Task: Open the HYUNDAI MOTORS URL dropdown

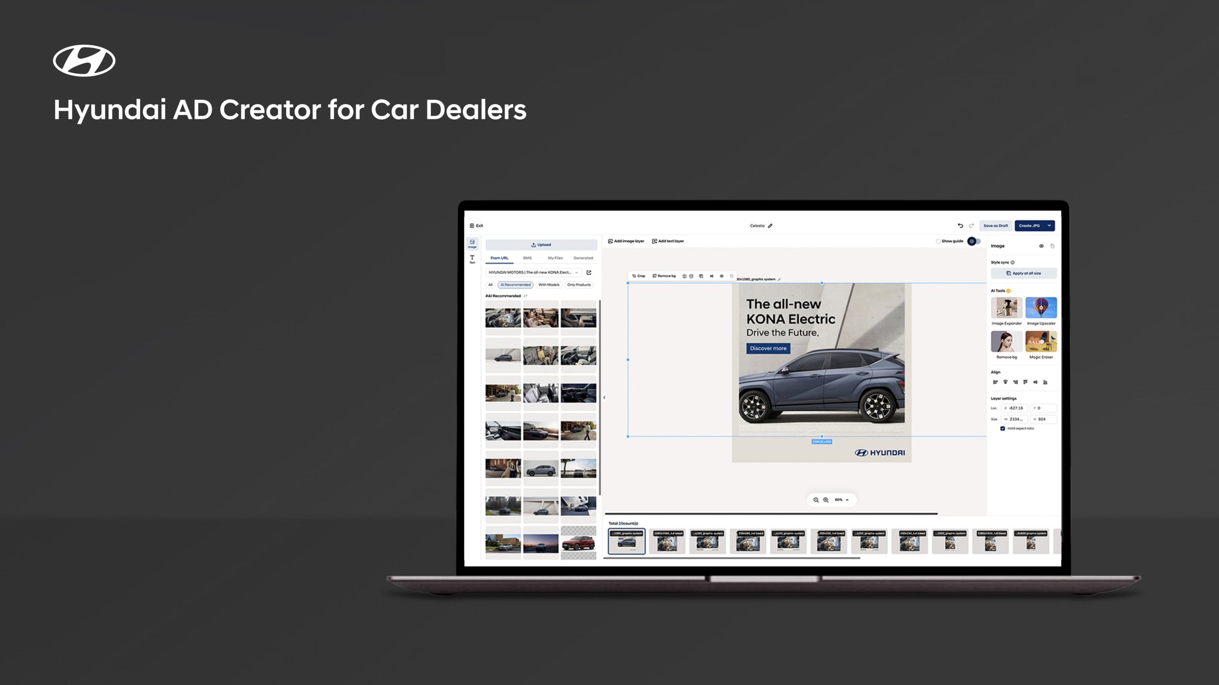Action: click(x=576, y=273)
